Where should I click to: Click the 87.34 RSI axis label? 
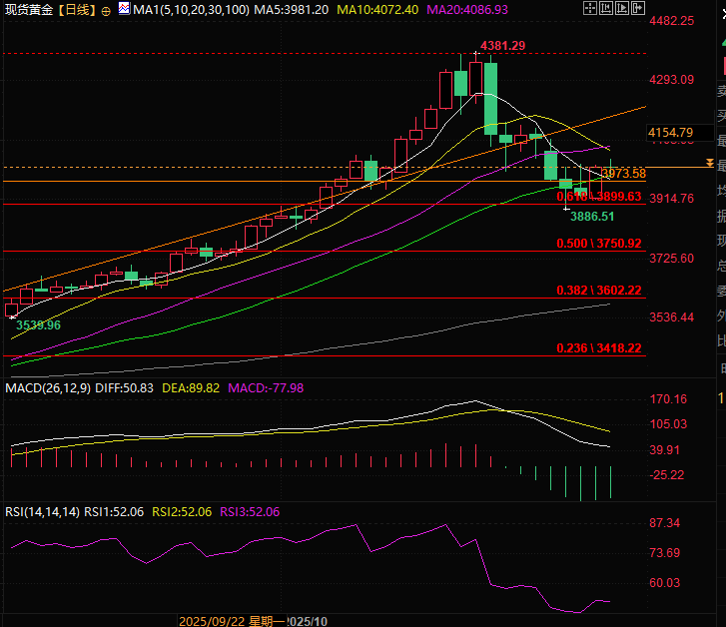(x=665, y=523)
